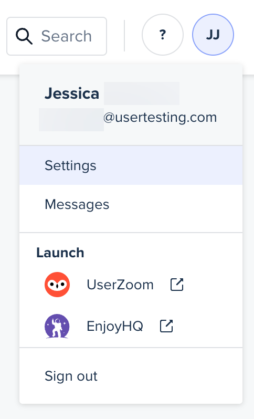The image size is (254, 419).
Task: Click the EnjoyHQ astronaut logo icon
Action: [57, 326]
